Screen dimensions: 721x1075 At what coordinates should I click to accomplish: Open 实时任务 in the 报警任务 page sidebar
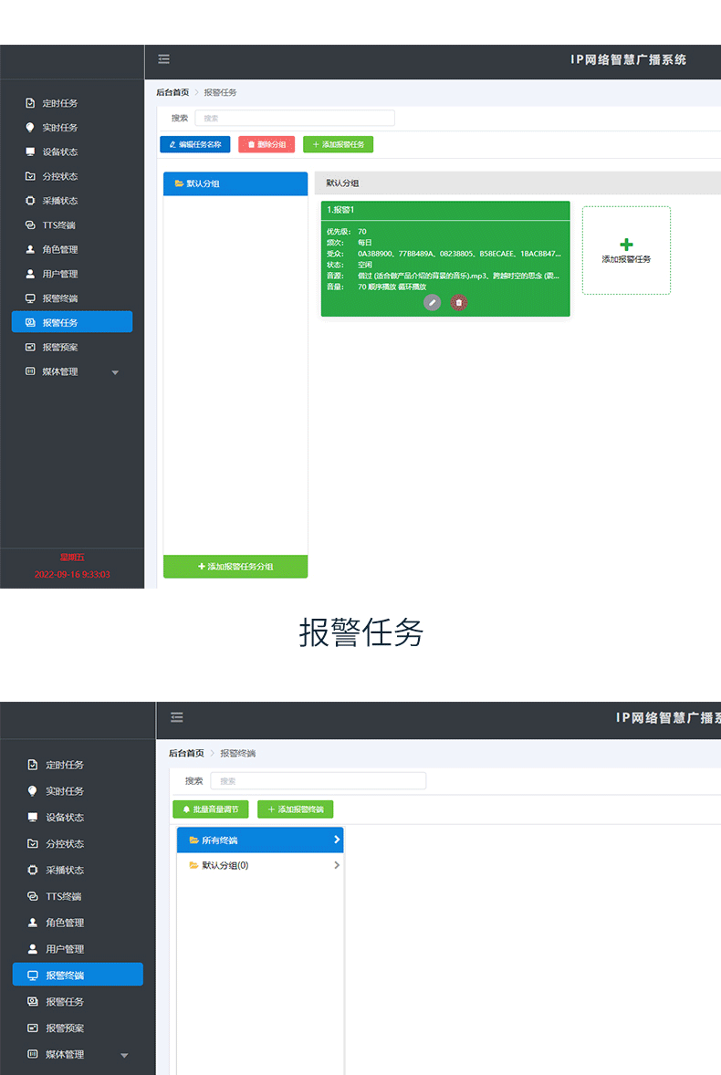coord(59,128)
